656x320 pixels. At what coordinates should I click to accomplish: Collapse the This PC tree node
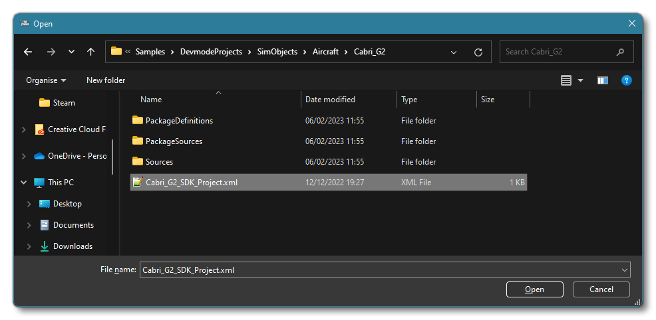[x=24, y=182]
